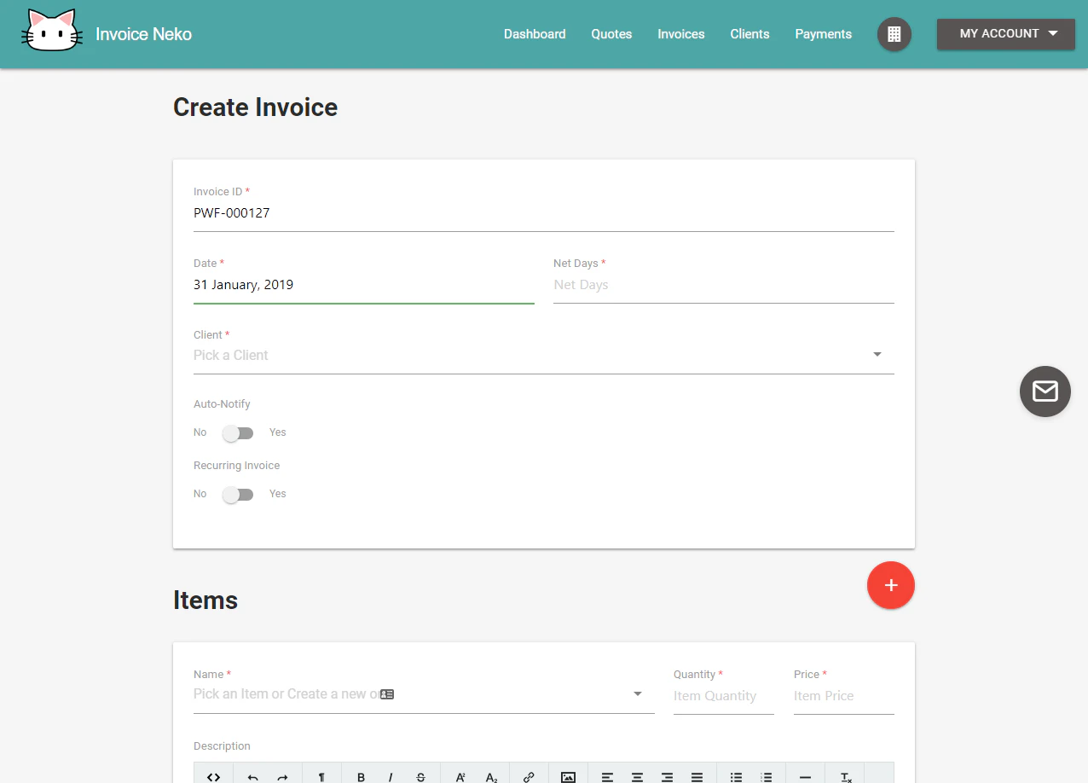The image size is (1088, 783).
Task: Insert a horizontal line
Action: [x=805, y=777]
